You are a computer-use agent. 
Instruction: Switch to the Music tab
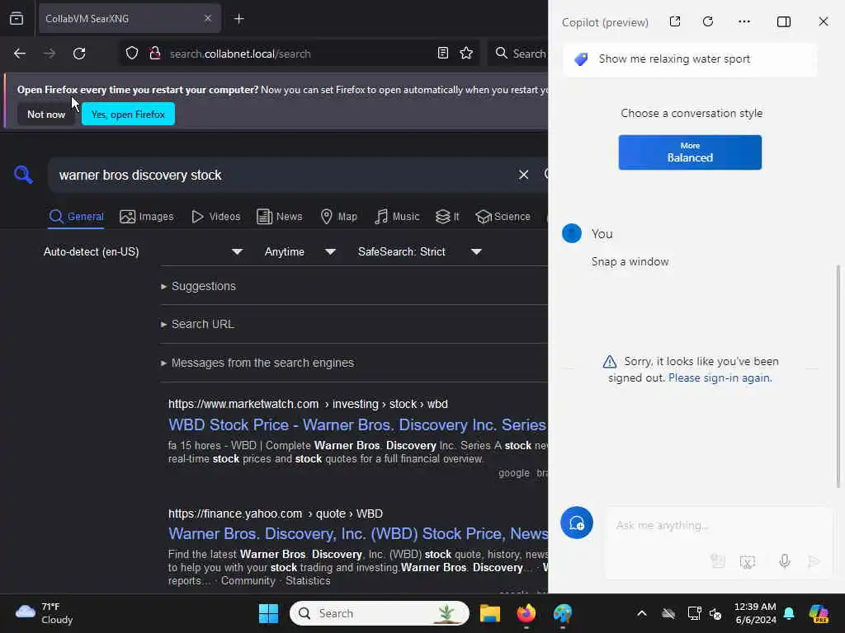pyautogui.click(x=397, y=217)
